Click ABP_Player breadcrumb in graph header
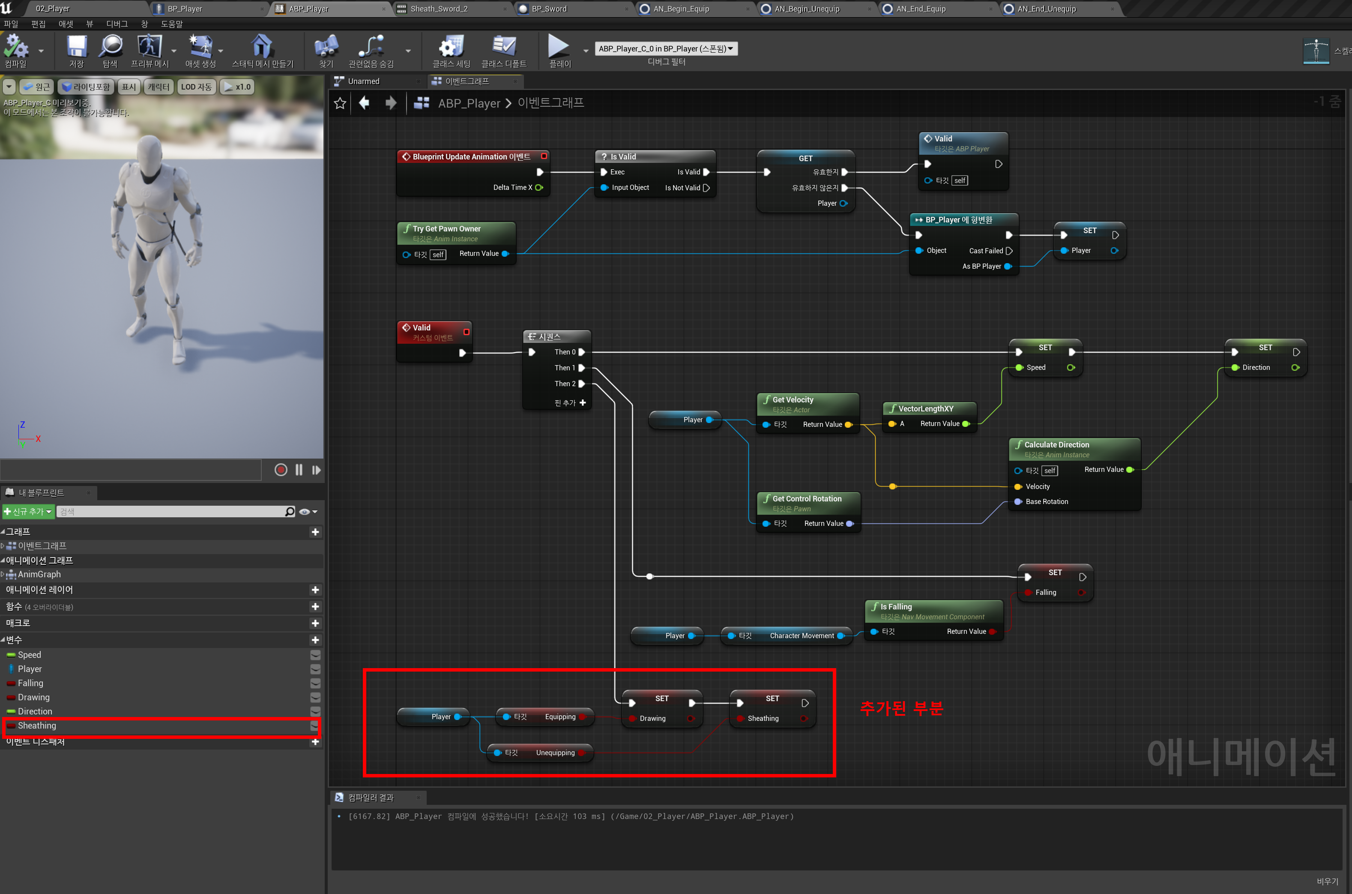The height and width of the screenshot is (894, 1352). pos(469,103)
